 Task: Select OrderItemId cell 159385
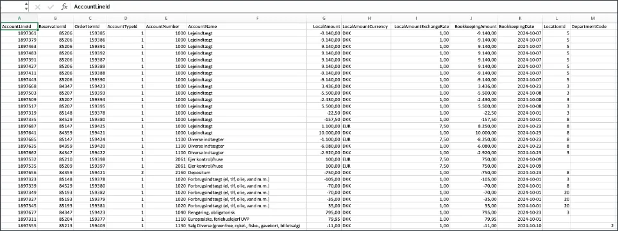click(x=90, y=33)
